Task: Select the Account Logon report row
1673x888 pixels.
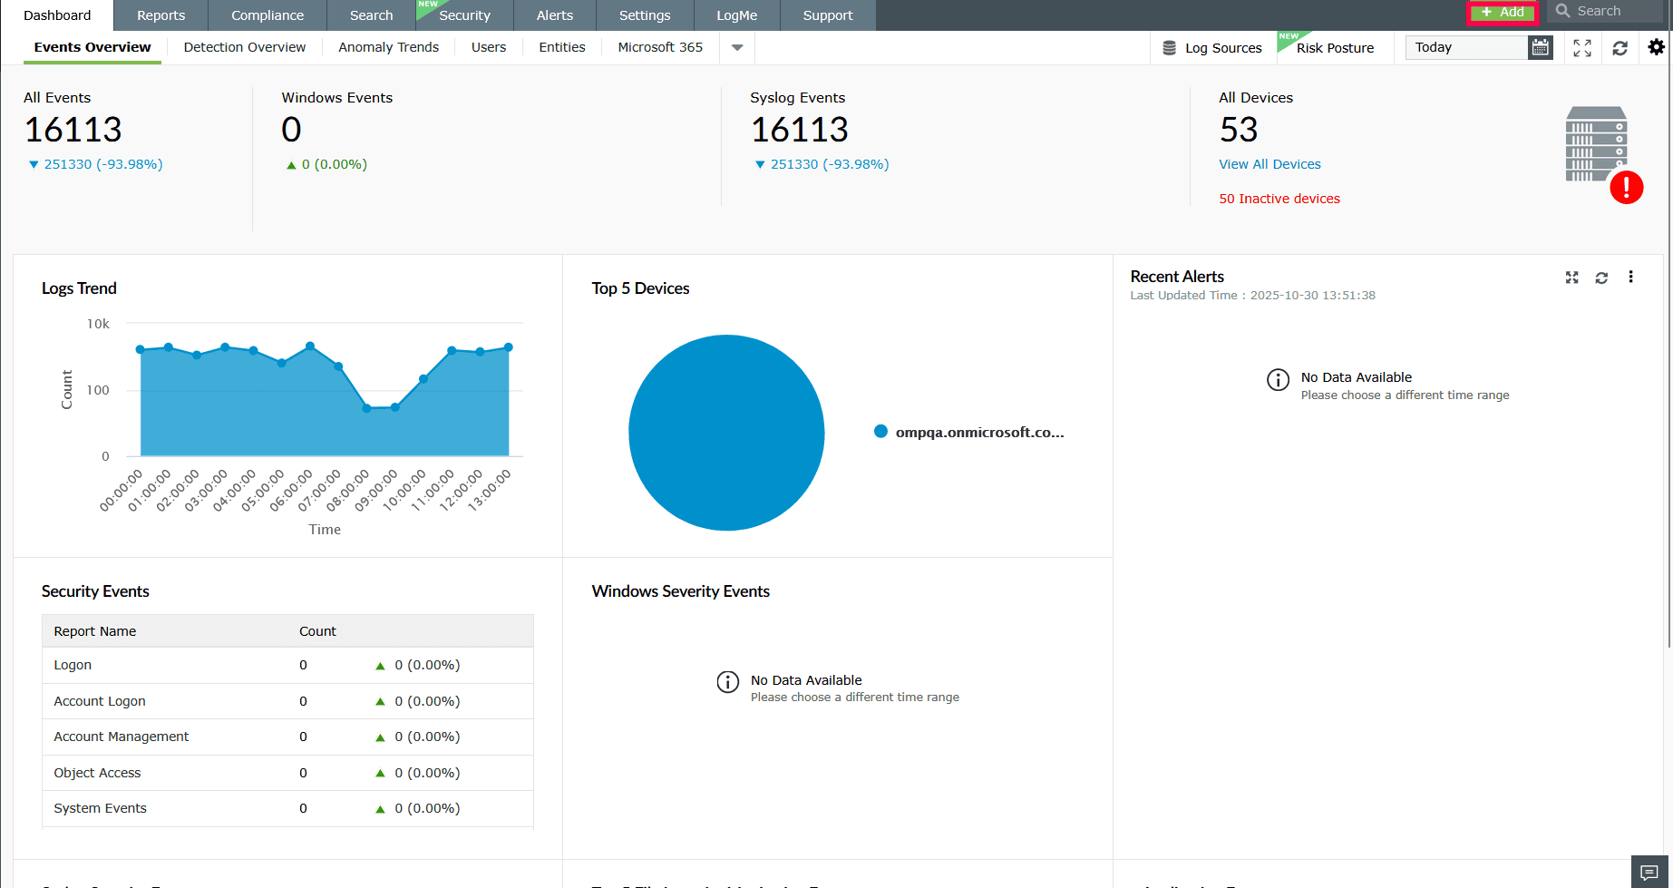Action: [x=287, y=701]
